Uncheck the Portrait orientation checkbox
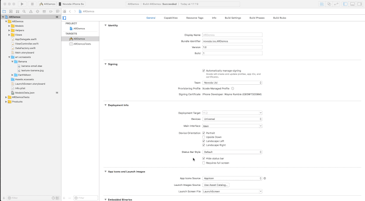The width and height of the screenshot is (365, 201). pyautogui.click(x=204, y=133)
